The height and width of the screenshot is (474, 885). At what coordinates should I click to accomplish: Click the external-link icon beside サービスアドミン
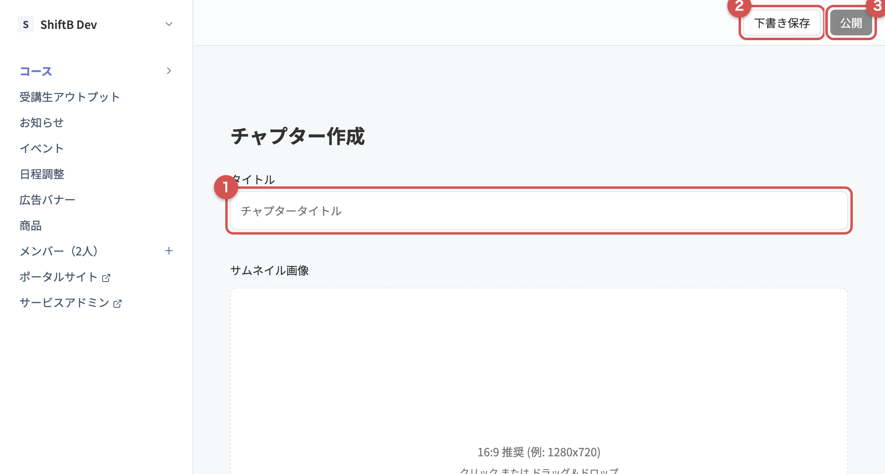(117, 303)
